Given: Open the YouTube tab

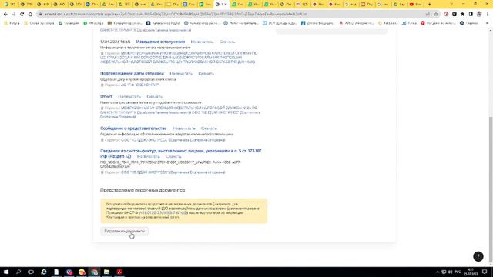Looking at the screenshot, I should coord(415,4).
